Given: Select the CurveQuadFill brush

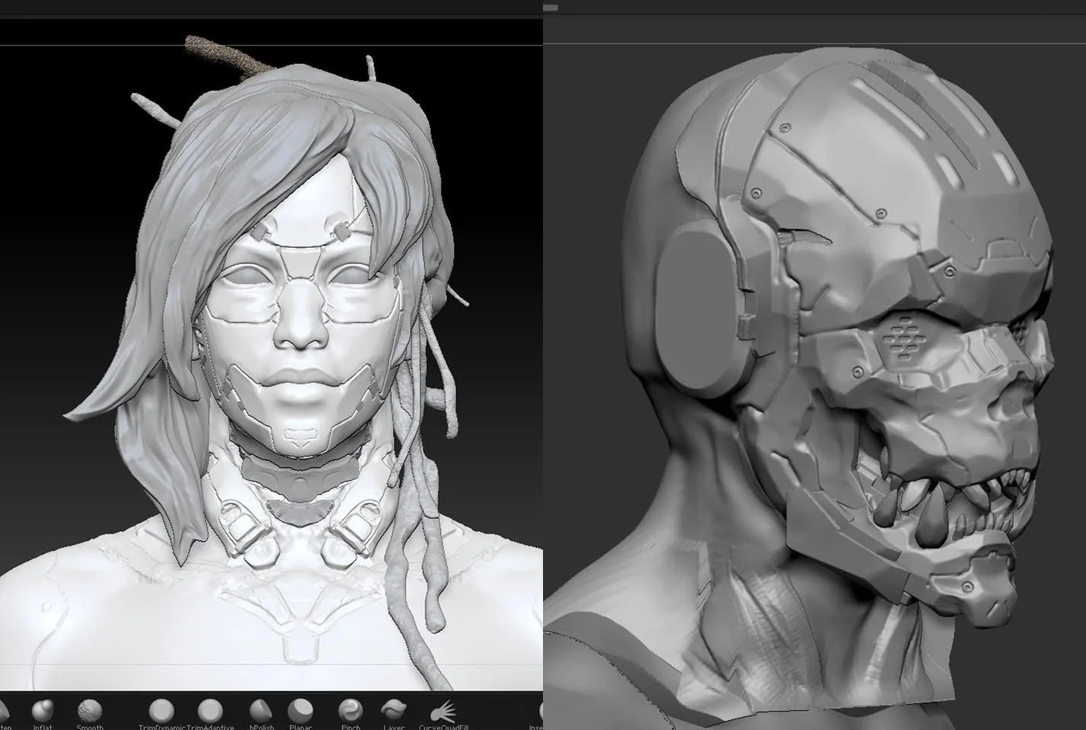Looking at the screenshot, I should 442,712.
